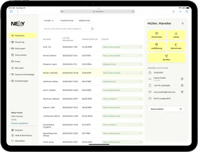Copy the phone number +49 174

tap(182, 85)
